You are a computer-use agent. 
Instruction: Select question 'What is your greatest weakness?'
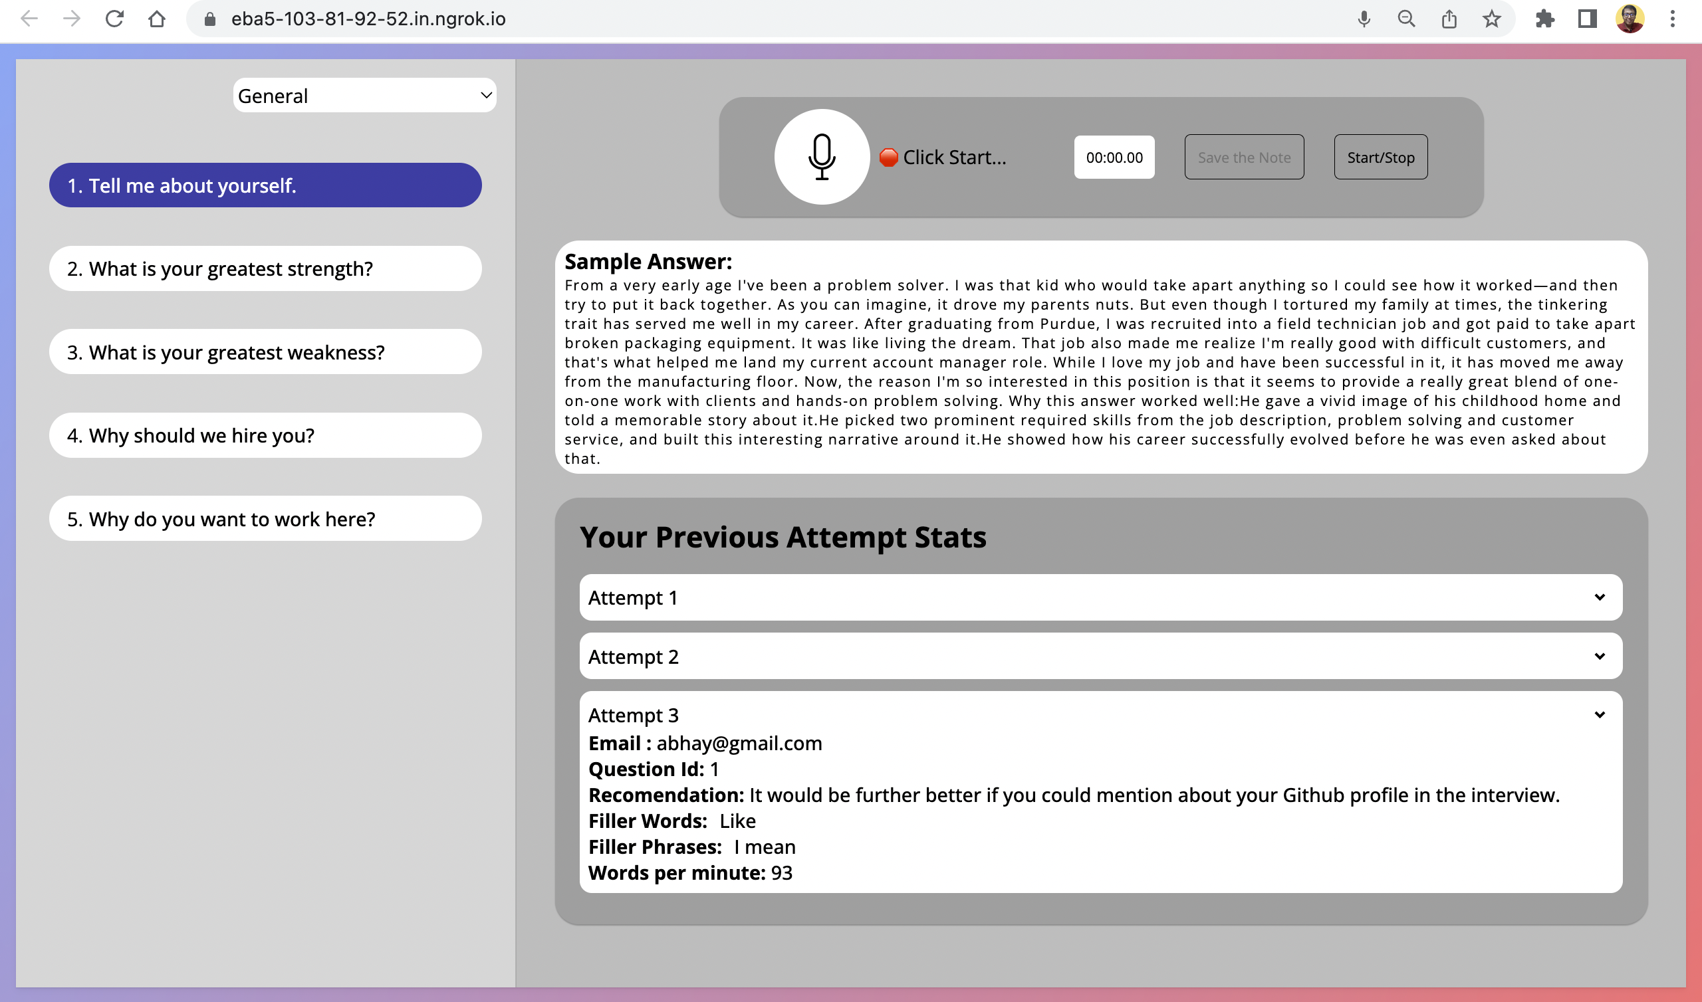click(265, 351)
